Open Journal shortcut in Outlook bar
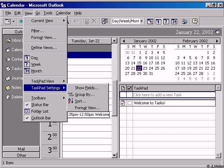 14,78
